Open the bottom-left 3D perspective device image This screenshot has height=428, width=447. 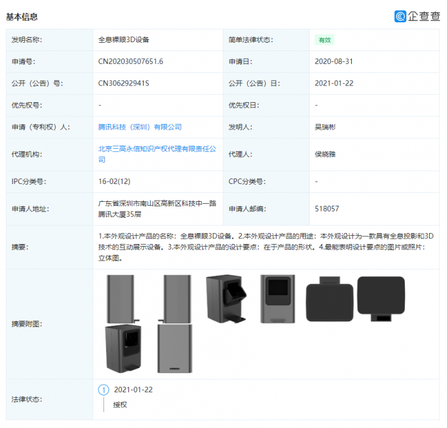click(x=124, y=349)
